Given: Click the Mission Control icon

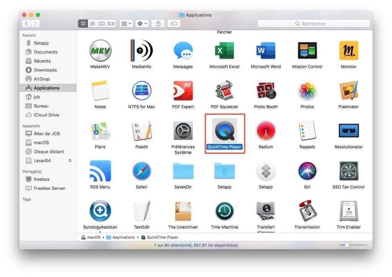Looking at the screenshot, I should pyautogui.click(x=307, y=51).
